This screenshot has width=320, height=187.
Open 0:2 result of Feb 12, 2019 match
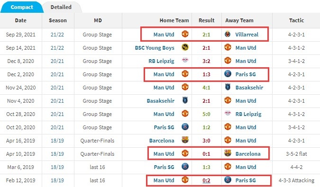point(206,180)
